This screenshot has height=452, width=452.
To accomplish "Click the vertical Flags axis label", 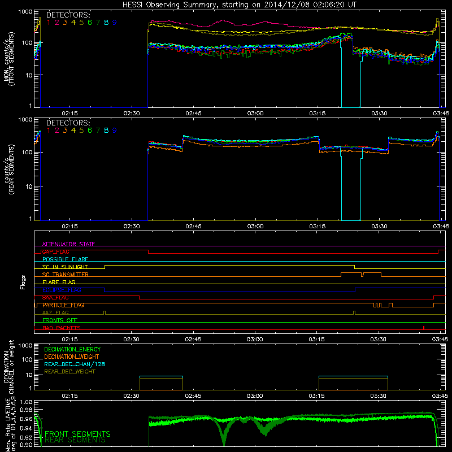I will point(23,282).
